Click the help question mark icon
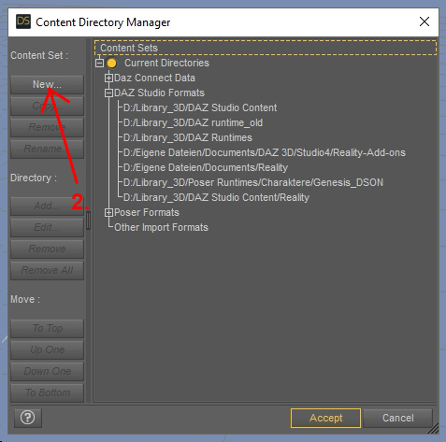The height and width of the screenshot is (442, 446). 28,418
